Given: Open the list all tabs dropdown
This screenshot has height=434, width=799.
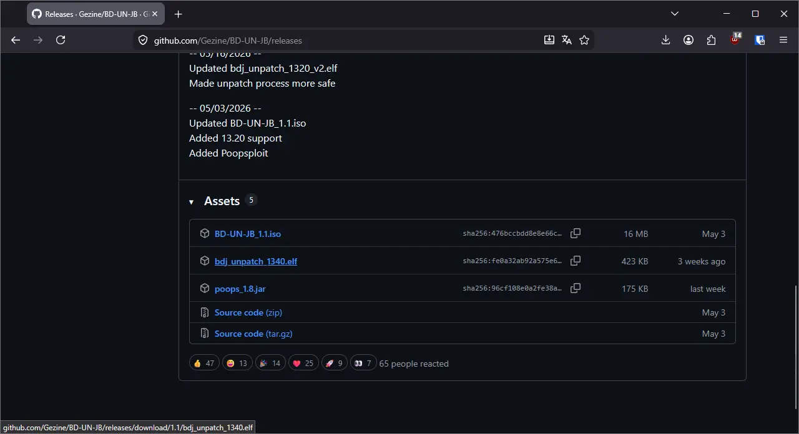Looking at the screenshot, I should 675,14.
